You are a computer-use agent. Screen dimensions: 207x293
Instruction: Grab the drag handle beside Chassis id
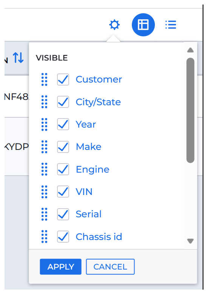point(44,237)
